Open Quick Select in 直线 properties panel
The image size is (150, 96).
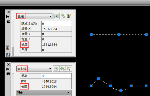click(x=69, y=16)
